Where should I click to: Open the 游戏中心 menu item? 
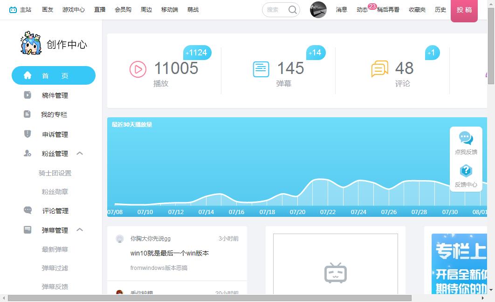[74, 10]
